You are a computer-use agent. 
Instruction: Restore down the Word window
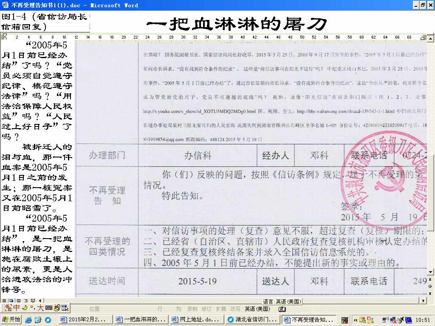(423, 5)
